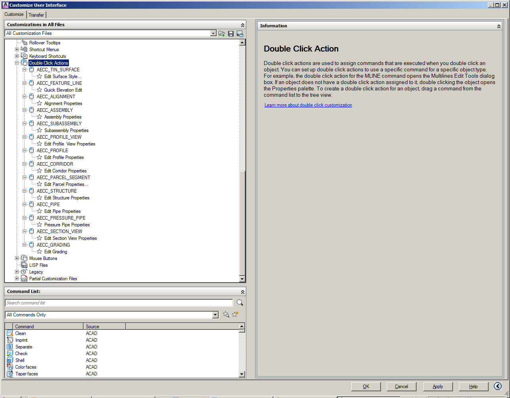This screenshot has width=510, height=398.
Task: Click the Mouse Buttons icon in tree
Action: 24,258
